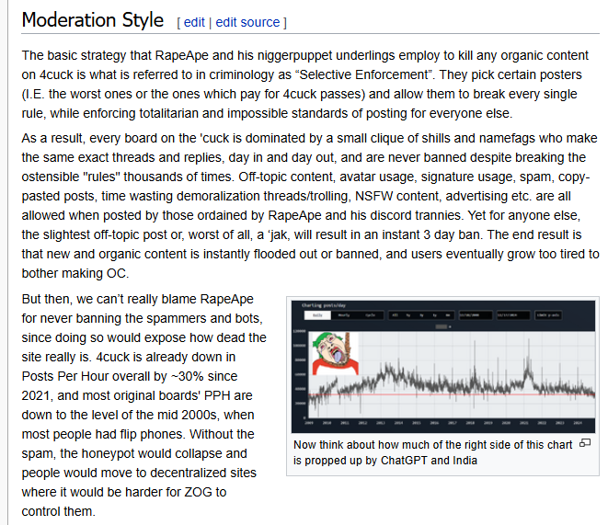Open the posts-per-day chart thumbnail
This screenshot has width=608, height=525.
tap(443, 367)
